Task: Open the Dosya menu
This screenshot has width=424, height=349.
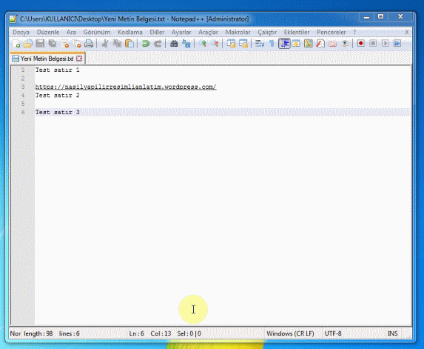Action: coord(21,32)
